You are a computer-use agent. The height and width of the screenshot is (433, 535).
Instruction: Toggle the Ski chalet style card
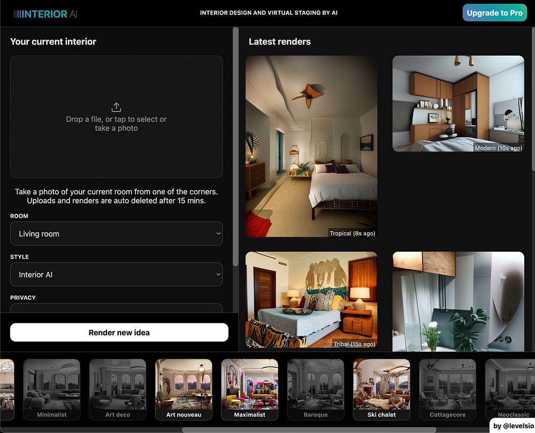coord(381,389)
